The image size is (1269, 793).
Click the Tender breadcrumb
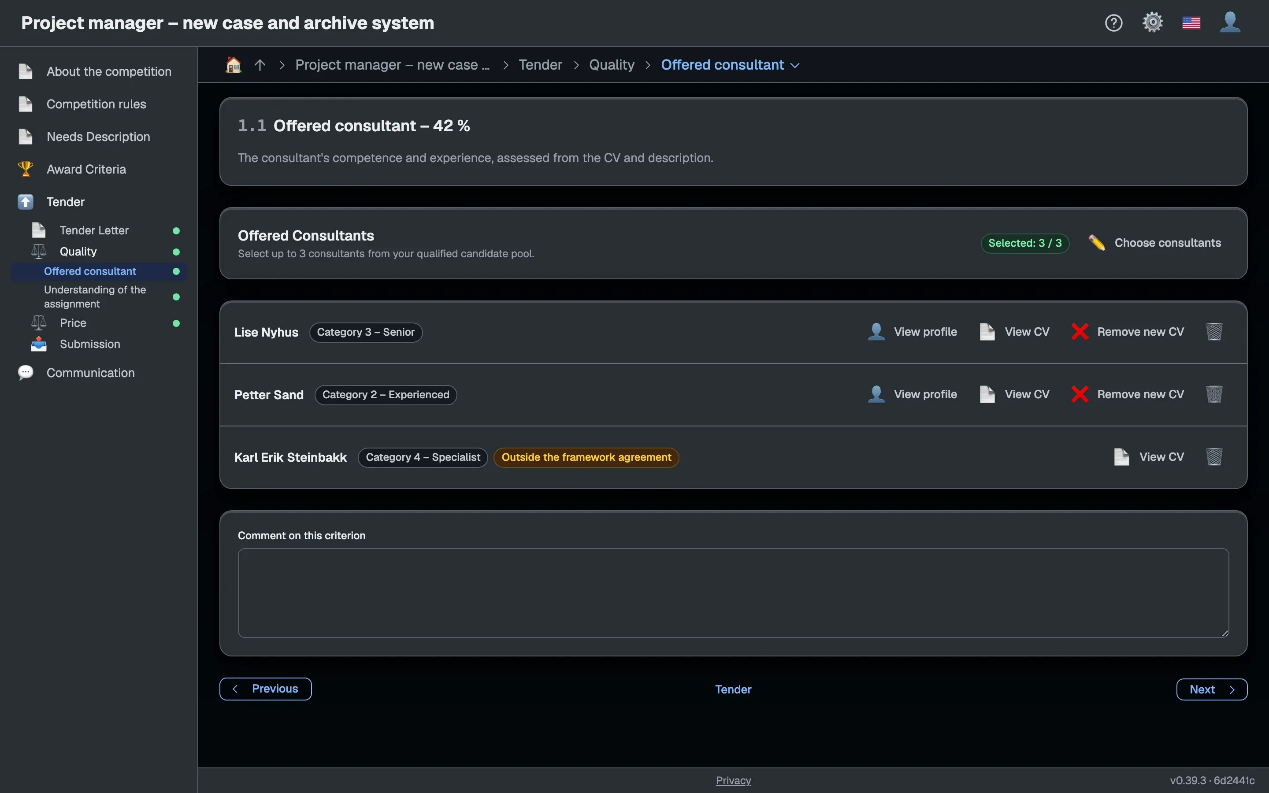540,65
